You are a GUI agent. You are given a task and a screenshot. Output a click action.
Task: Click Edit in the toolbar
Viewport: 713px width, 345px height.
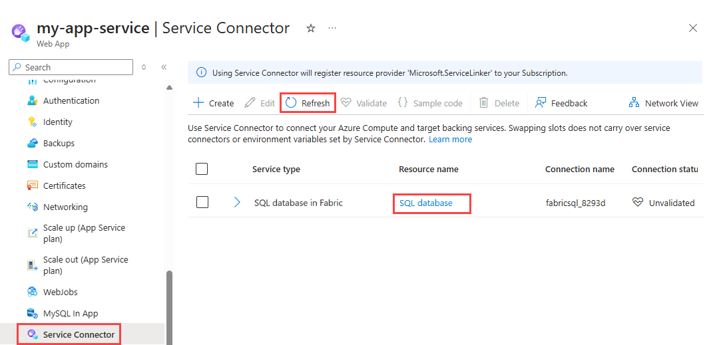point(260,103)
